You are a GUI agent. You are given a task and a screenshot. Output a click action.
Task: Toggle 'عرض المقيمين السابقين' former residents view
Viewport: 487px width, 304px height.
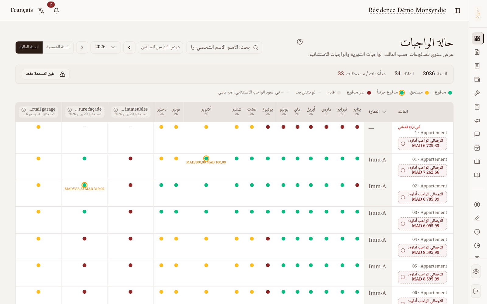pyautogui.click(x=160, y=47)
